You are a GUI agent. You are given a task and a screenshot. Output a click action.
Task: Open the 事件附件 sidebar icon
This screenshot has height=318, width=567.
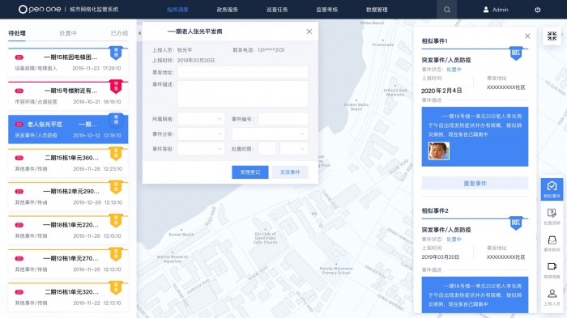(552, 244)
